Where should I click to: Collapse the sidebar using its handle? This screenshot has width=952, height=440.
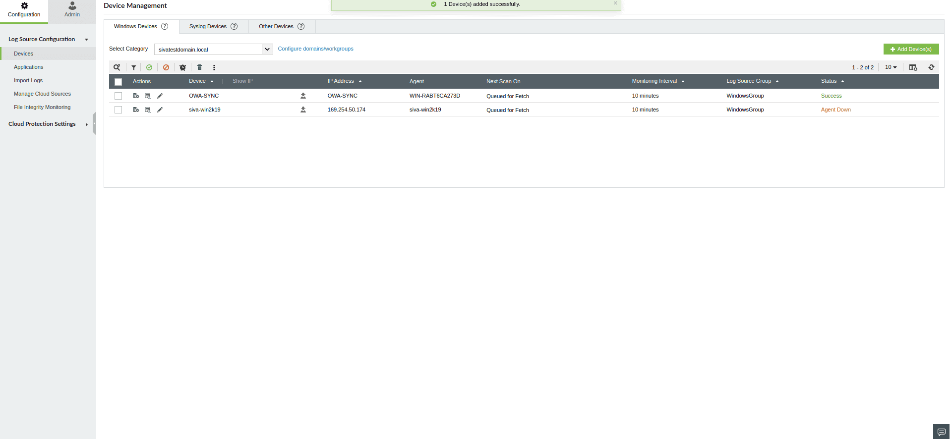(94, 123)
